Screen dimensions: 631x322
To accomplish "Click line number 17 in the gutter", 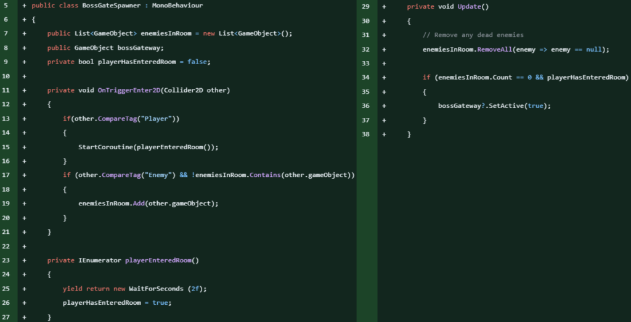I will coord(5,175).
